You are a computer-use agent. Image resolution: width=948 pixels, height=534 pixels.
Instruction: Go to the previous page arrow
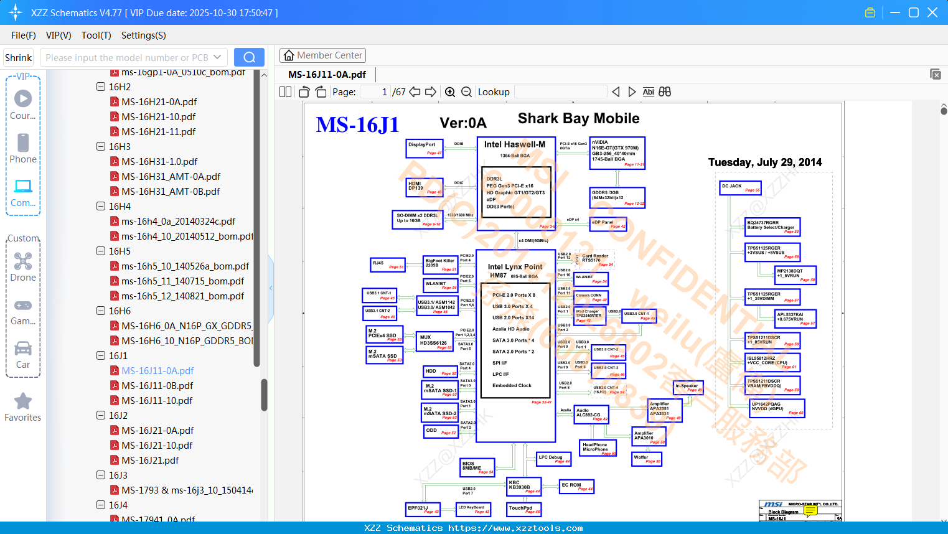point(415,92)
